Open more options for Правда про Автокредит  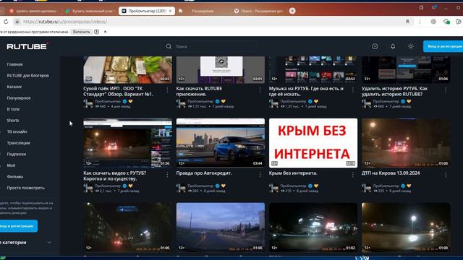260,175
